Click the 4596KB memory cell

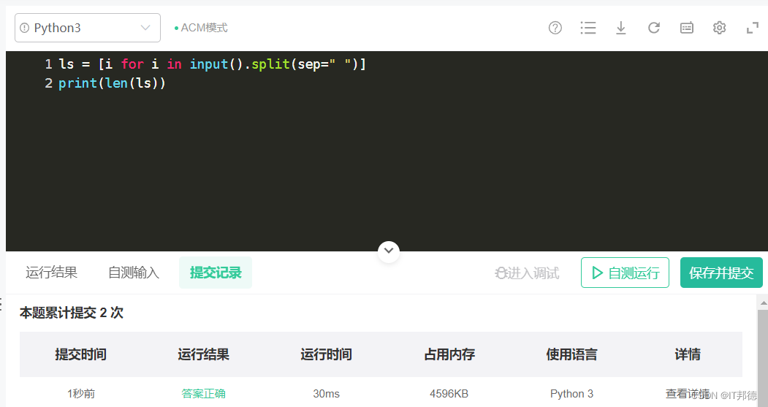pos(449,394)
